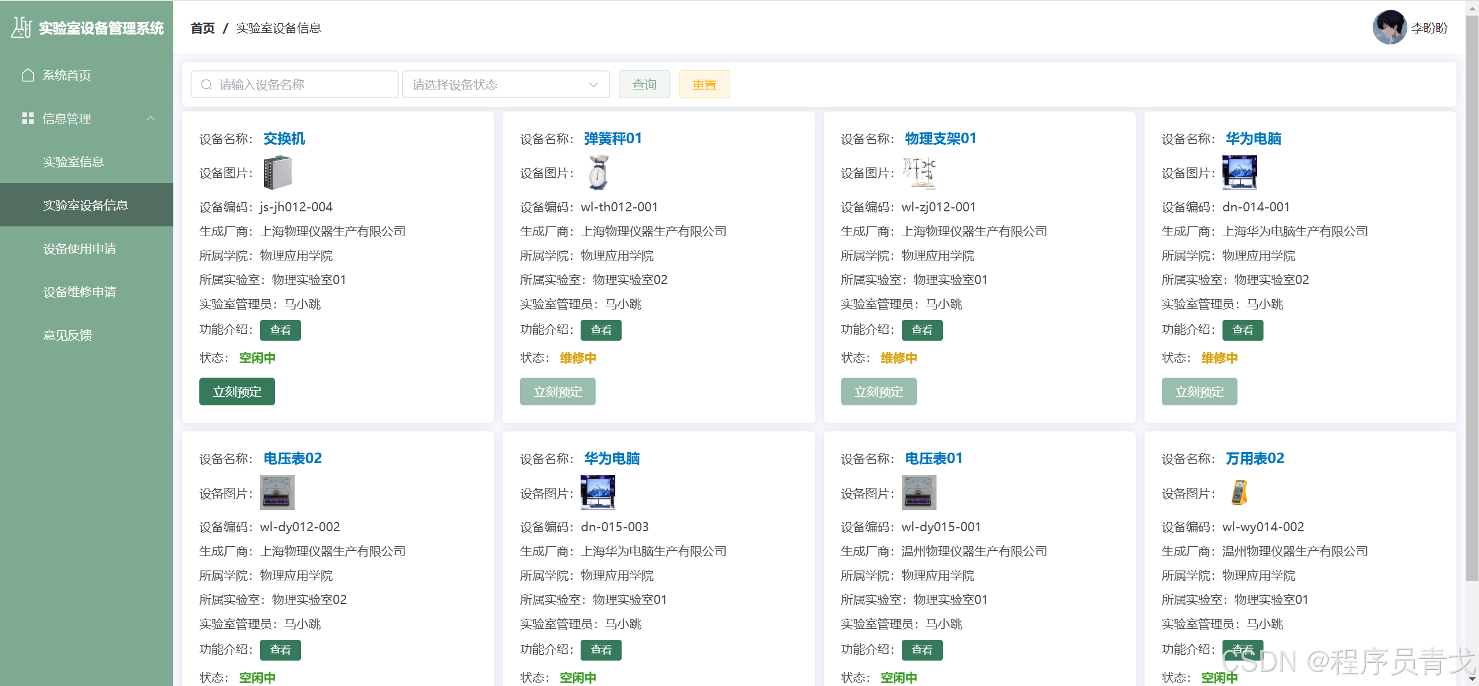Click the grid icon next to 信息管理

pos(27,118)
